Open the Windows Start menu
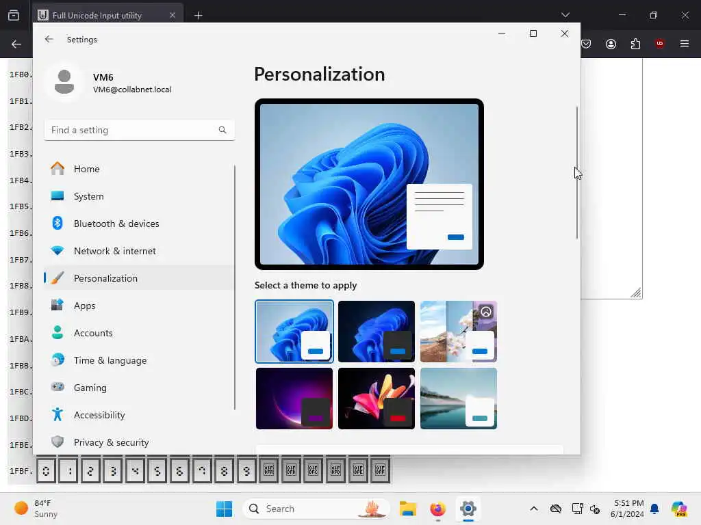Viewport: 701px width, 525px height. (224, 509)
